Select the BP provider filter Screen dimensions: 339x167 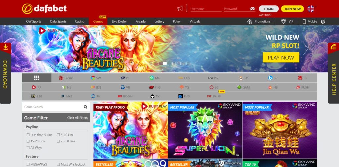coord(273,78)
